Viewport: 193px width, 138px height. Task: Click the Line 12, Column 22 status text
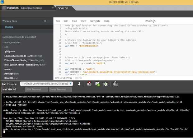[x=64, y=78]
